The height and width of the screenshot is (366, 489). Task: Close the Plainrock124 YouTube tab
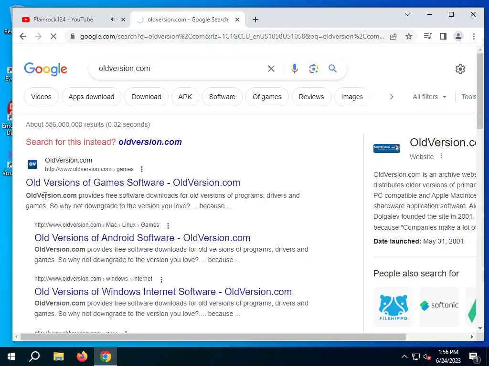(x=123, y=19)
